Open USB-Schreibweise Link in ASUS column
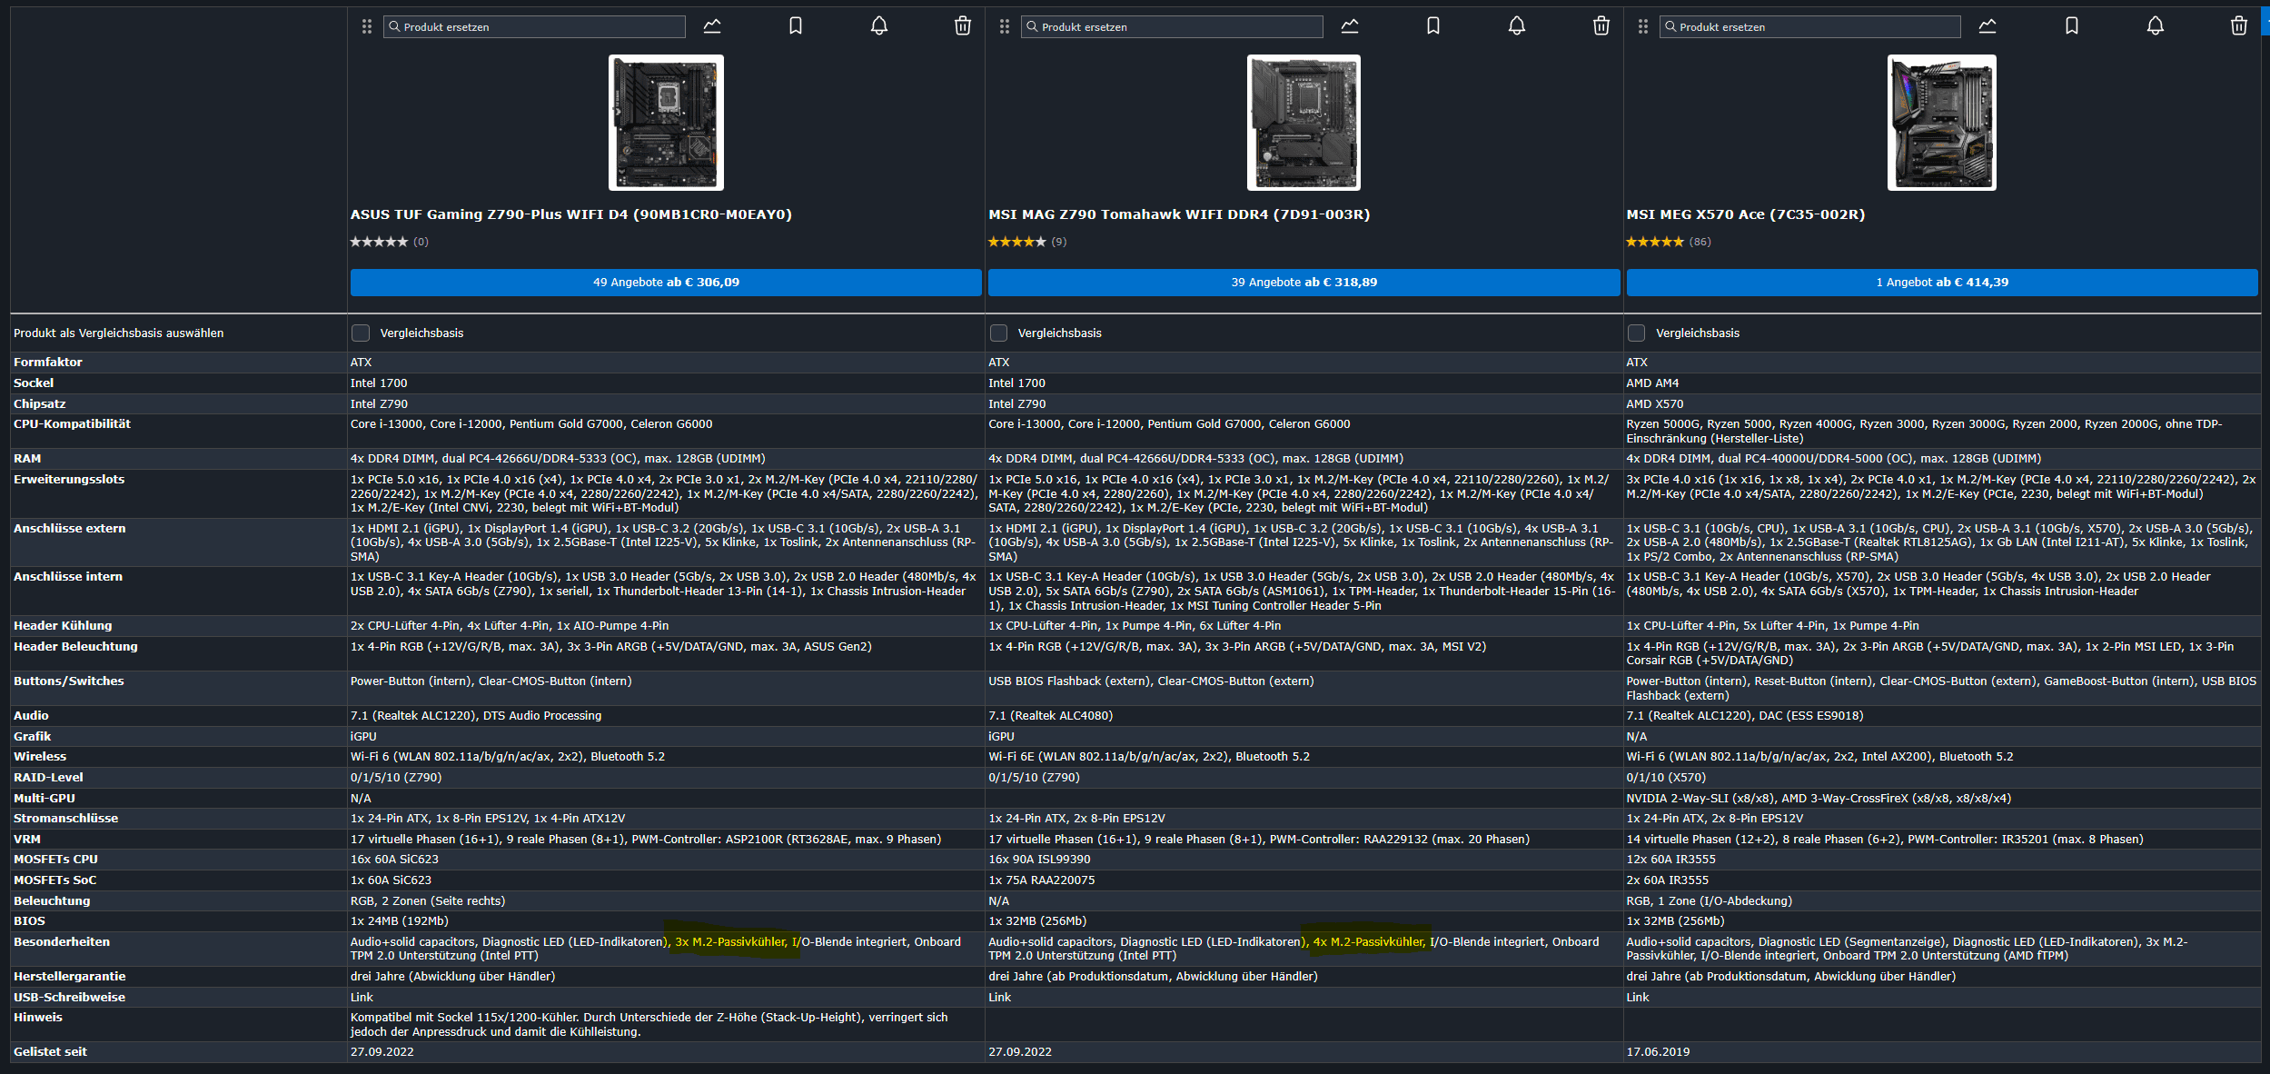 [x=362, y=998]
